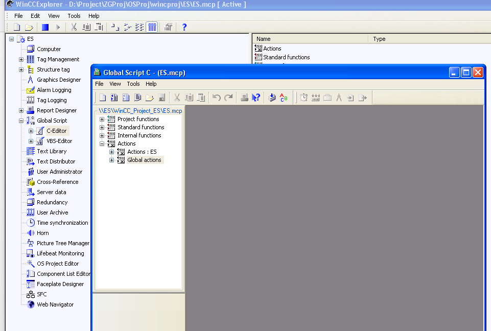Viewport: 491px width, 331px height.
Task: Open View menu in WinCCExplorer
Action: [x=54, y=16]
